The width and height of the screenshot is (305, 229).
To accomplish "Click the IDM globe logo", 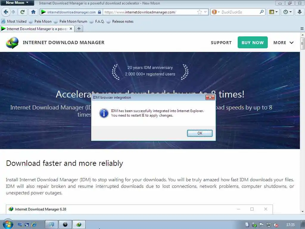I will 12,43.
